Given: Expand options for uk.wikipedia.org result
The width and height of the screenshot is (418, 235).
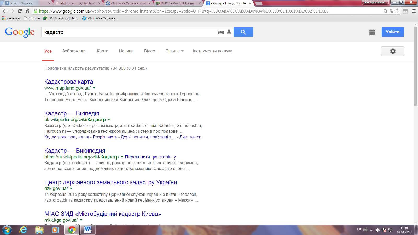Looking at the screenshot, I should coord(109,120).
